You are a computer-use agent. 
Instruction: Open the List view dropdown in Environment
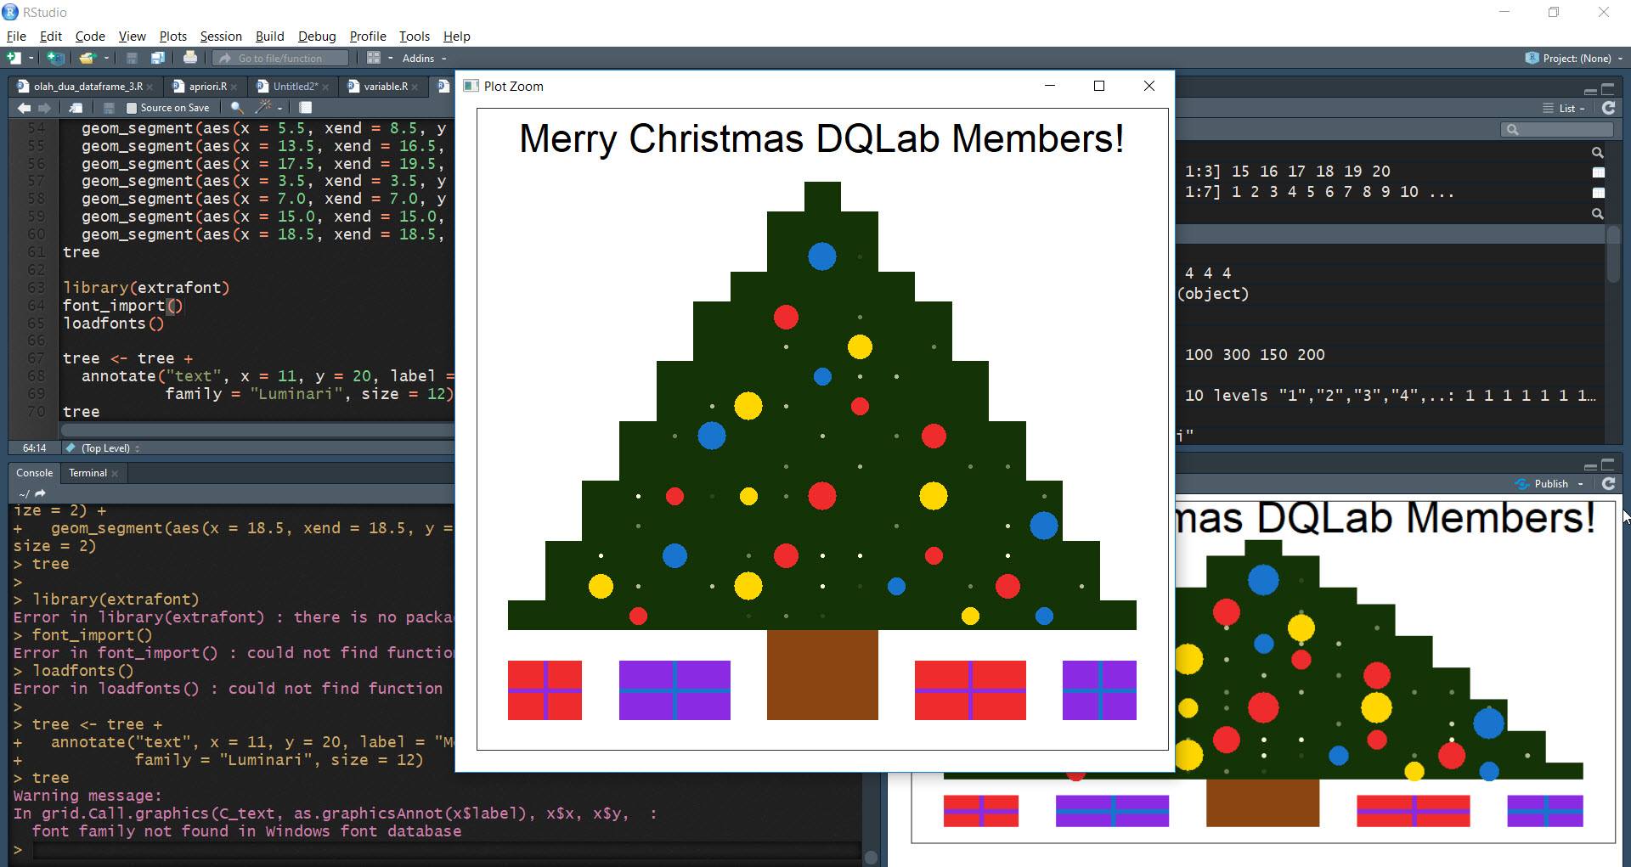[x=1565, y=108]
